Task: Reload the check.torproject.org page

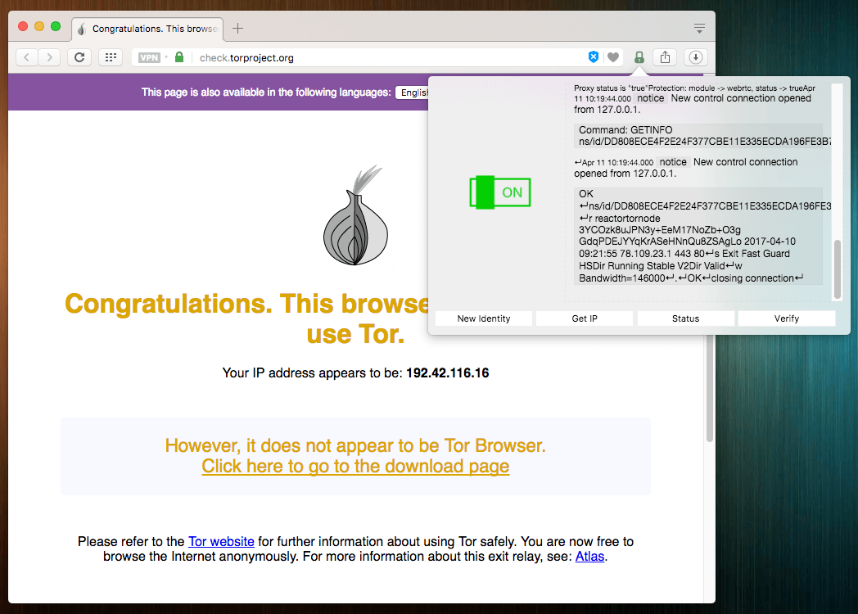Action: pos(79,57)
